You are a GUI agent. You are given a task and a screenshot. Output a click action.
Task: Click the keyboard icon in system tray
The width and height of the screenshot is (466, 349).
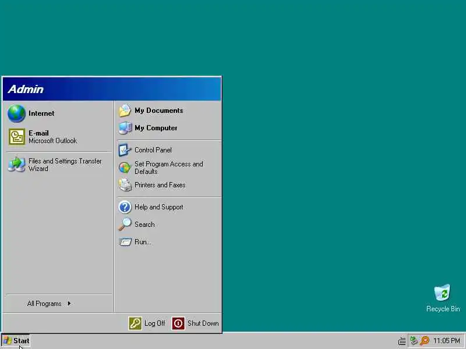click(402, 341)
